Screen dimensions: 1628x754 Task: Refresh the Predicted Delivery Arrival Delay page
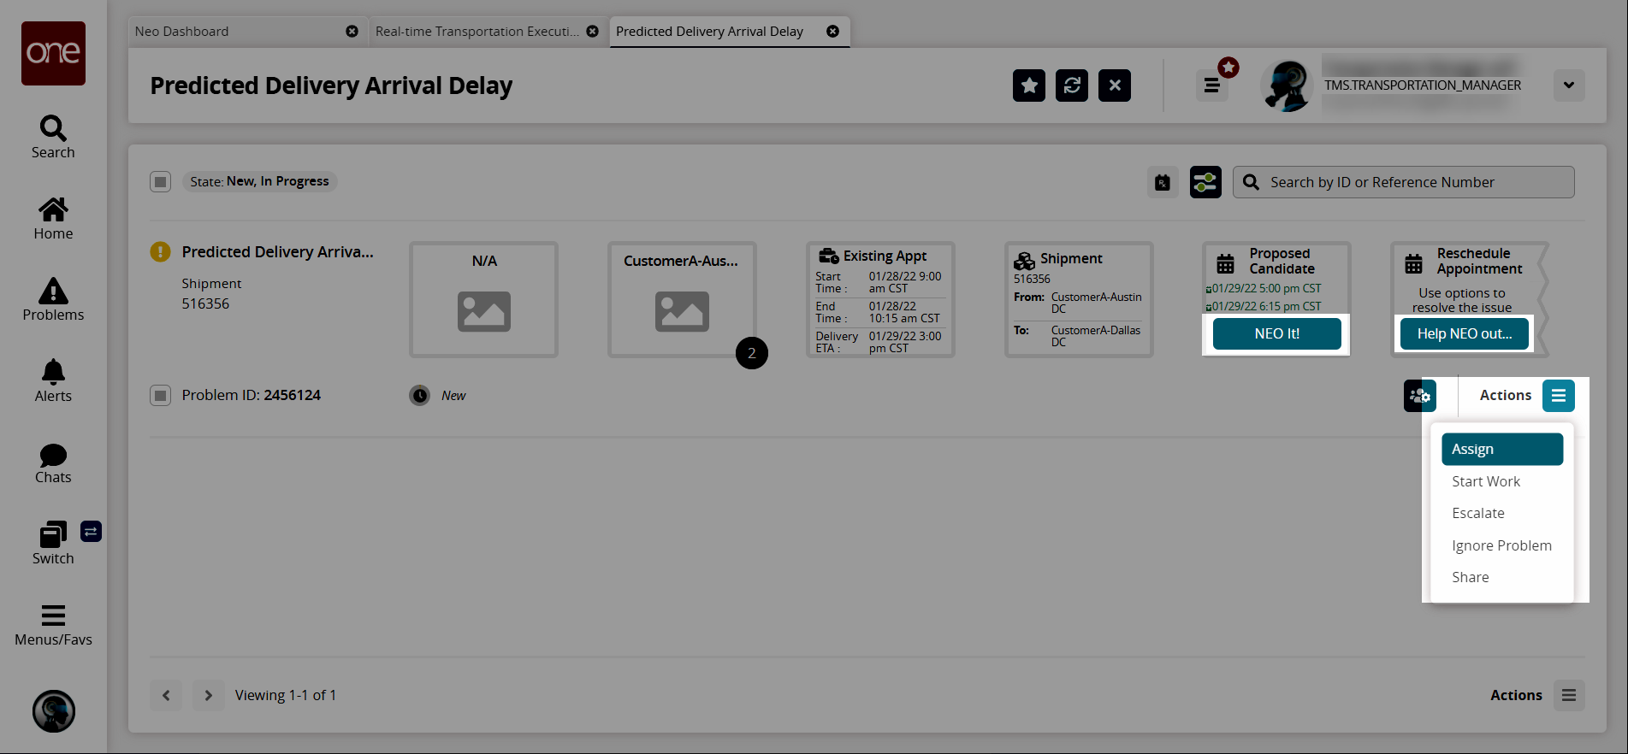[1072, 85]
